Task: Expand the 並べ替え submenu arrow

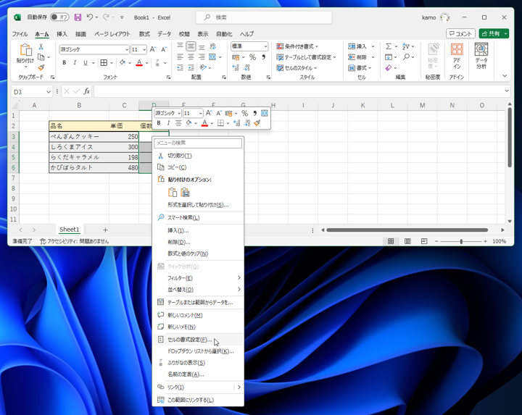Action: point(239,289)
